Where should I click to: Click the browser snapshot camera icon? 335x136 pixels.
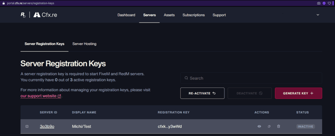(x=319, y=3)
